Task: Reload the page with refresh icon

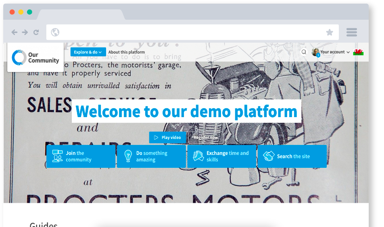Action: 36,32
